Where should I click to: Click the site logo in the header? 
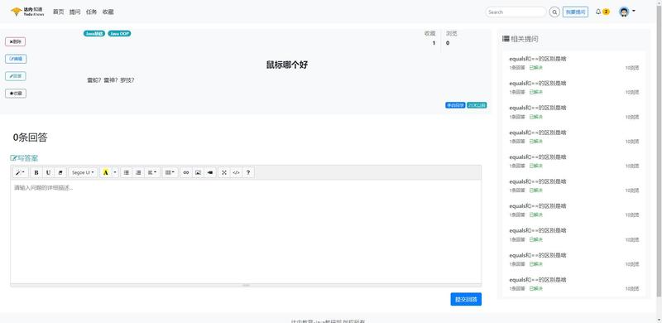[x=27, y=12]
